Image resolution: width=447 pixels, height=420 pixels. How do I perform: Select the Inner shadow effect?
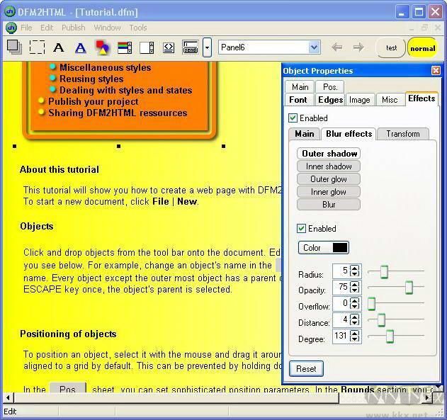(329, 166)
